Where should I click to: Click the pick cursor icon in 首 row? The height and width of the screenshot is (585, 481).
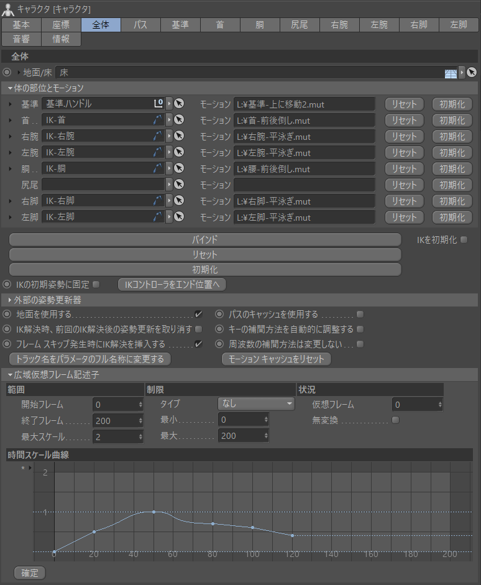pos(180,120)
